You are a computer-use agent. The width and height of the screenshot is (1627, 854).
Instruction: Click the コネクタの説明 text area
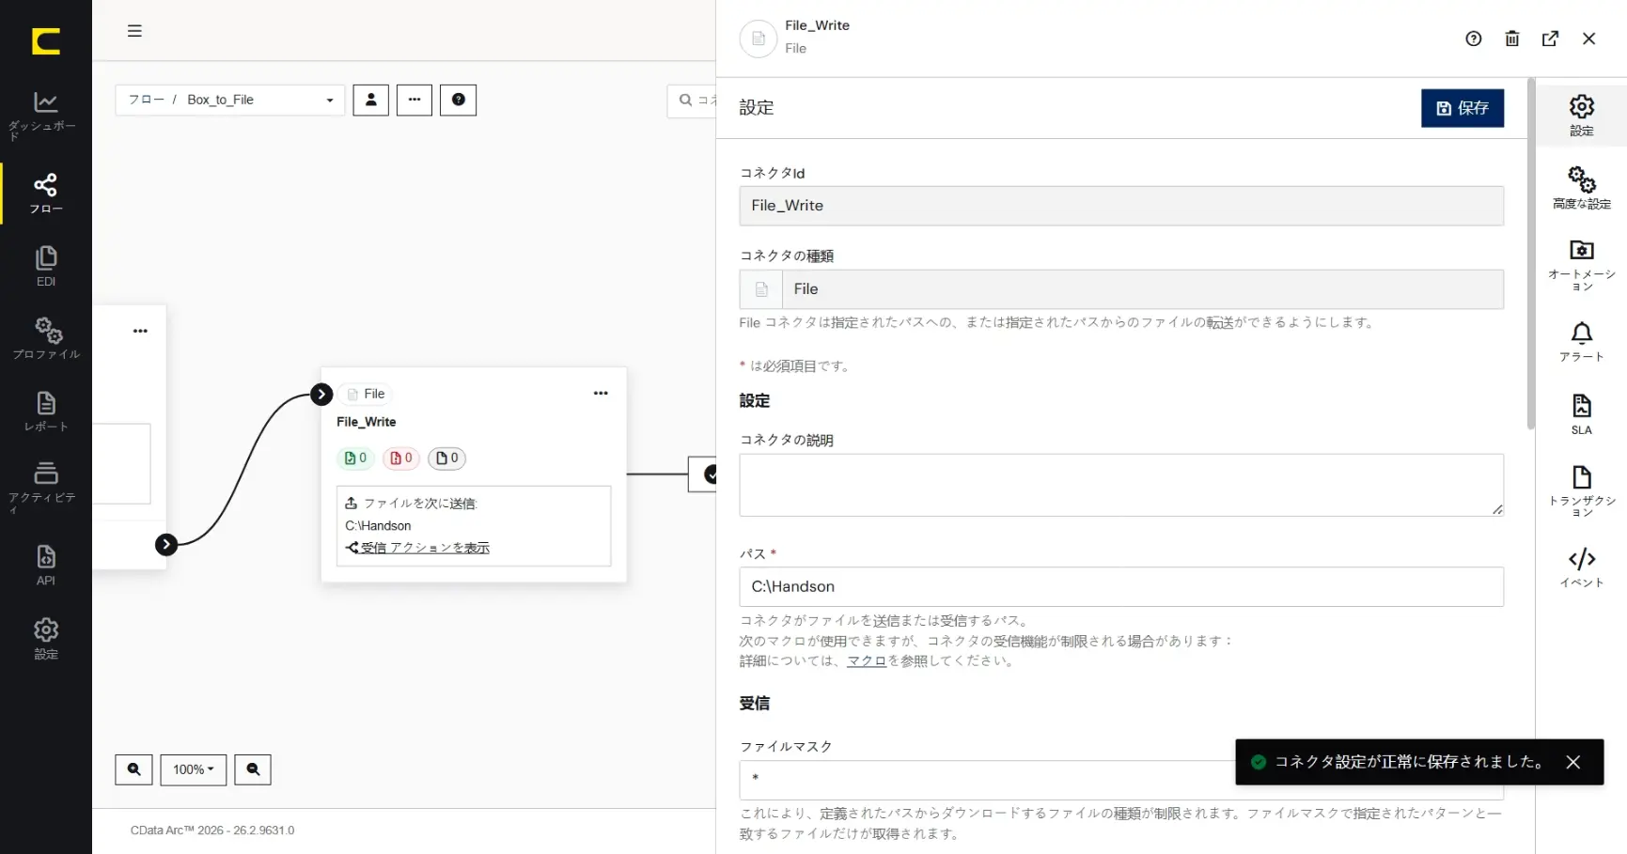(1121, 485)
